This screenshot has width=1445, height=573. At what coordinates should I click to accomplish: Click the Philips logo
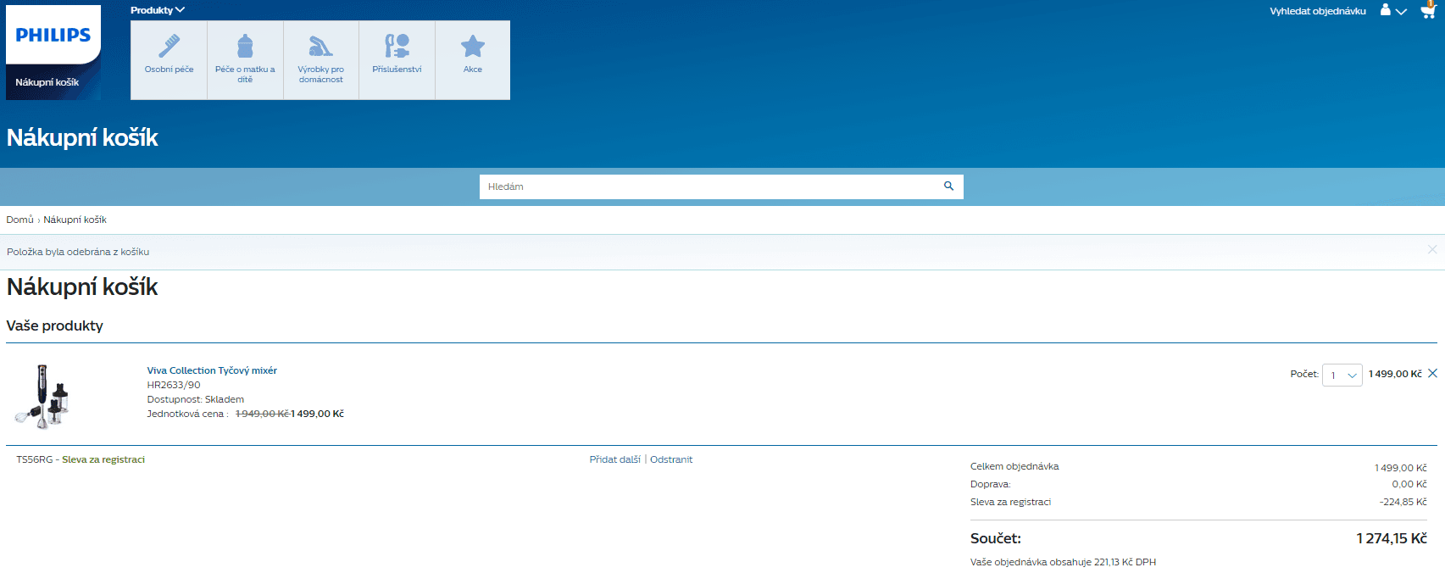pos(53,35)
